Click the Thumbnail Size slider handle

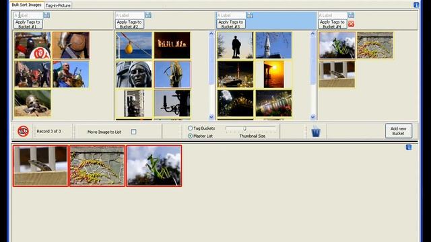point(244,128)
